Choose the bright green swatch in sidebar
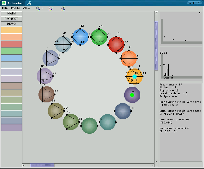 coord(11,51)
